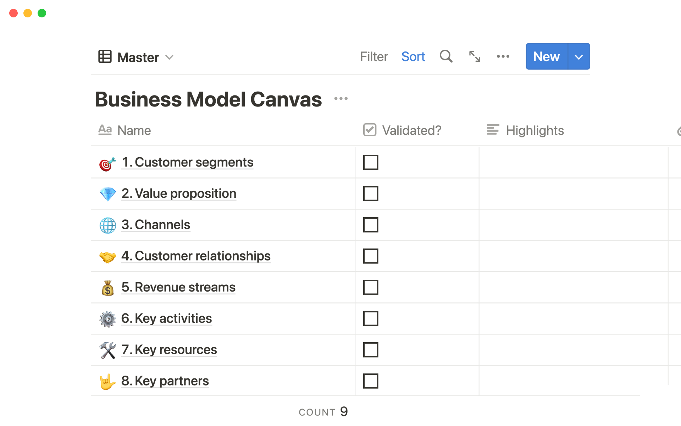Click the gem icon for Value proposition
Screen dimensions: 681x426
(107, 194)
